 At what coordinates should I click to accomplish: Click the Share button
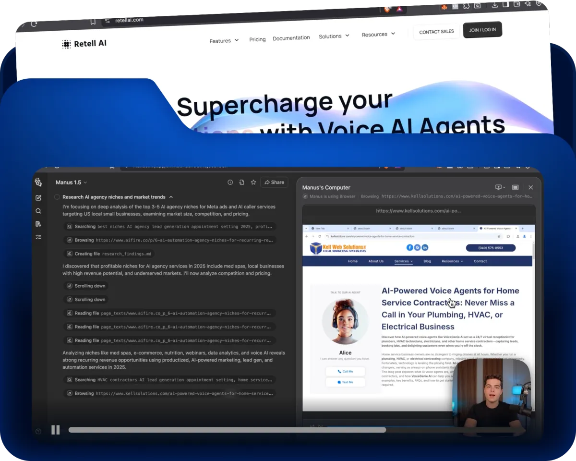coord(274,182)
